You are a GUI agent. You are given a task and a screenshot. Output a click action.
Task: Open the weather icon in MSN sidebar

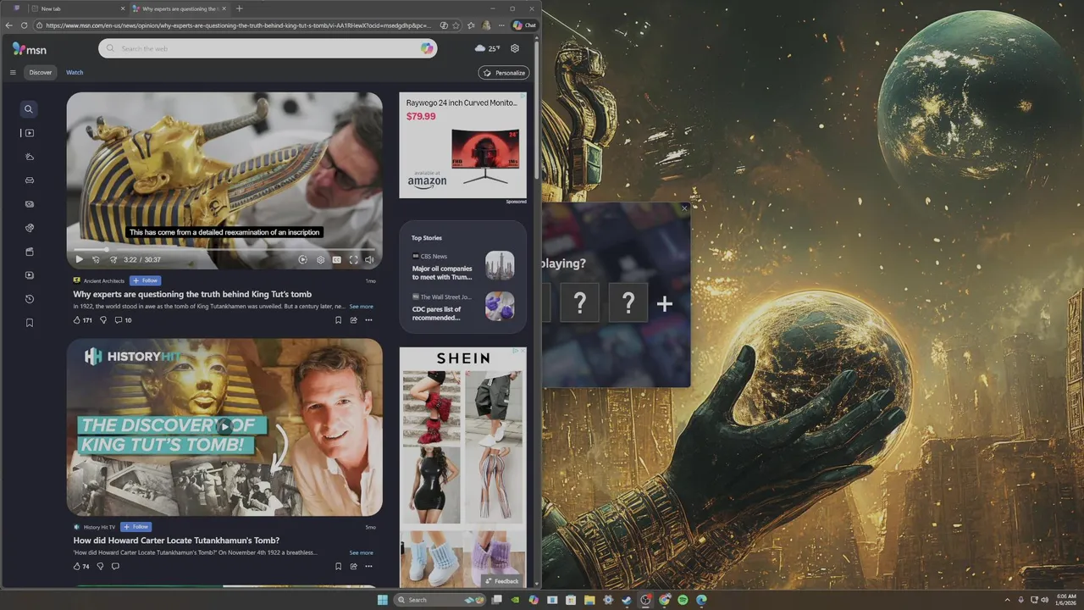point(29,157)
